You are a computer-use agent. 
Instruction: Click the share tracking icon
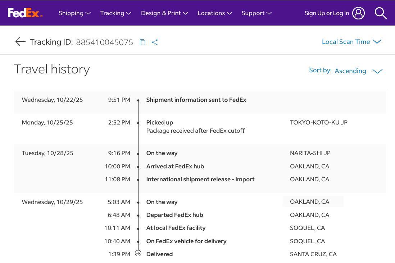155,42
